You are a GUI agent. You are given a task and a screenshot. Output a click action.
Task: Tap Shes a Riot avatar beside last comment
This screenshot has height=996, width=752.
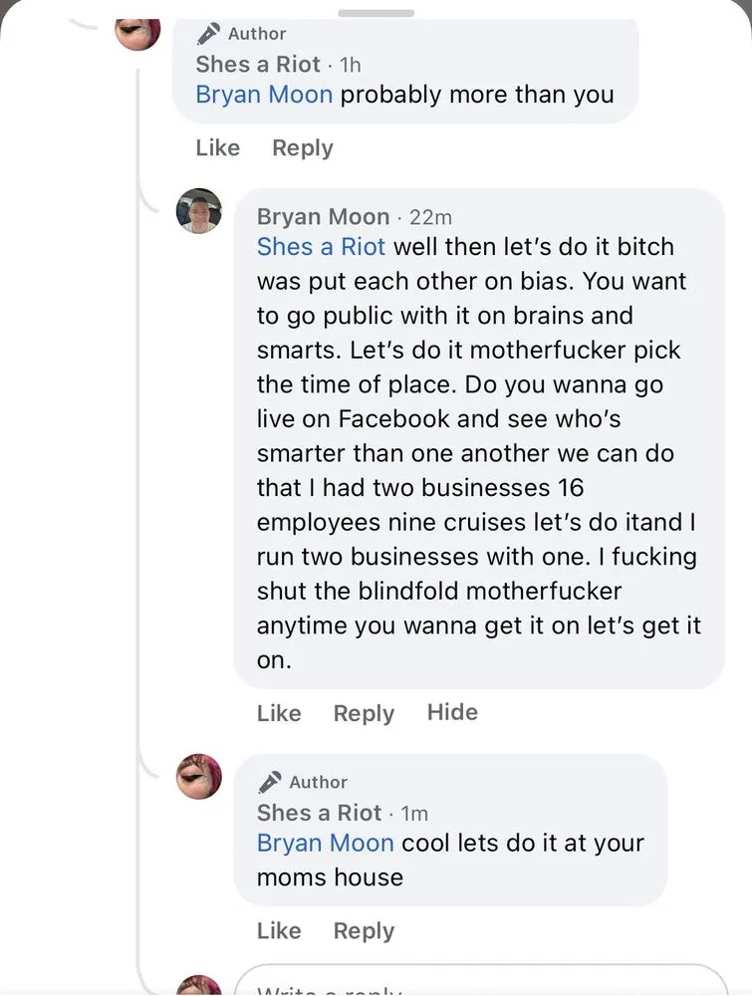pyautogui.click(x=198, y=776)
